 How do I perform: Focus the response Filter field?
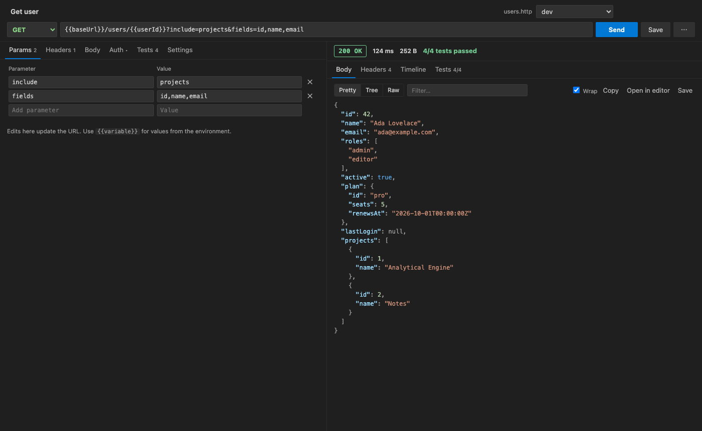[x=467, y=90]
